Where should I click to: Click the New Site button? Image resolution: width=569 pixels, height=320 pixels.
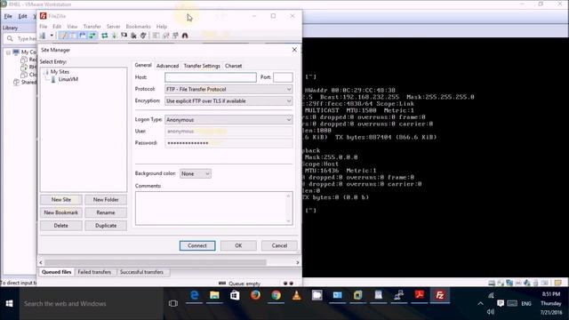pyautogui.click(x=61, y=200)
